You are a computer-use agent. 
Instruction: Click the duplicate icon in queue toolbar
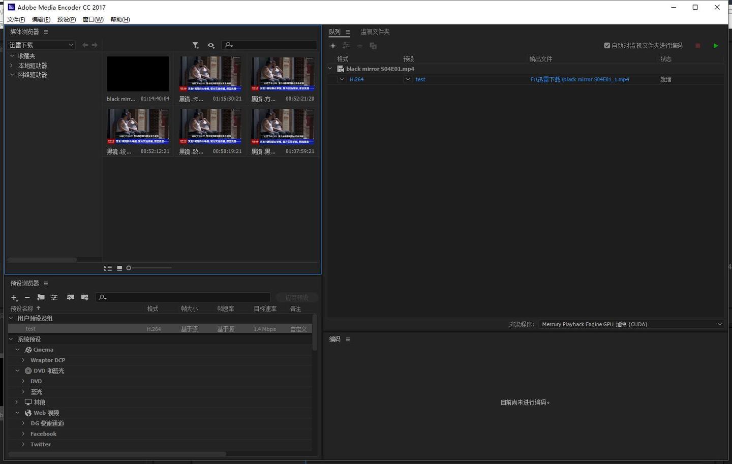tap(373, 46)
